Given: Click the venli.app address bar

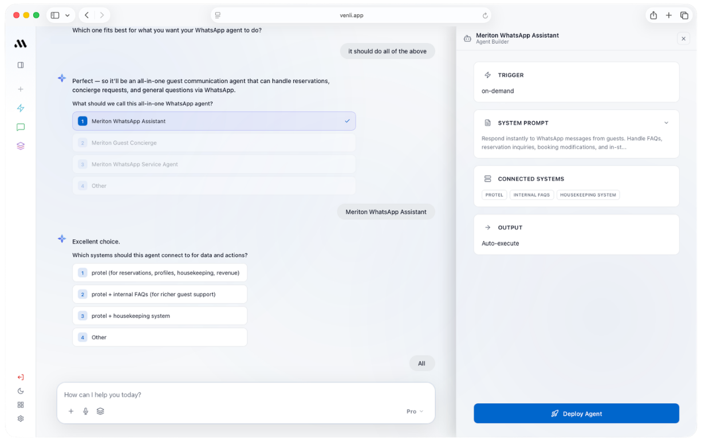Looking at the screenshot, I should tap(351, 15).
